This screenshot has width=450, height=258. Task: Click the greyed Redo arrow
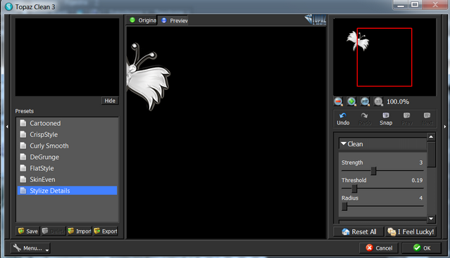click(365, 119)
